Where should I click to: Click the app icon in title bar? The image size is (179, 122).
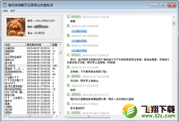(5, 5)
